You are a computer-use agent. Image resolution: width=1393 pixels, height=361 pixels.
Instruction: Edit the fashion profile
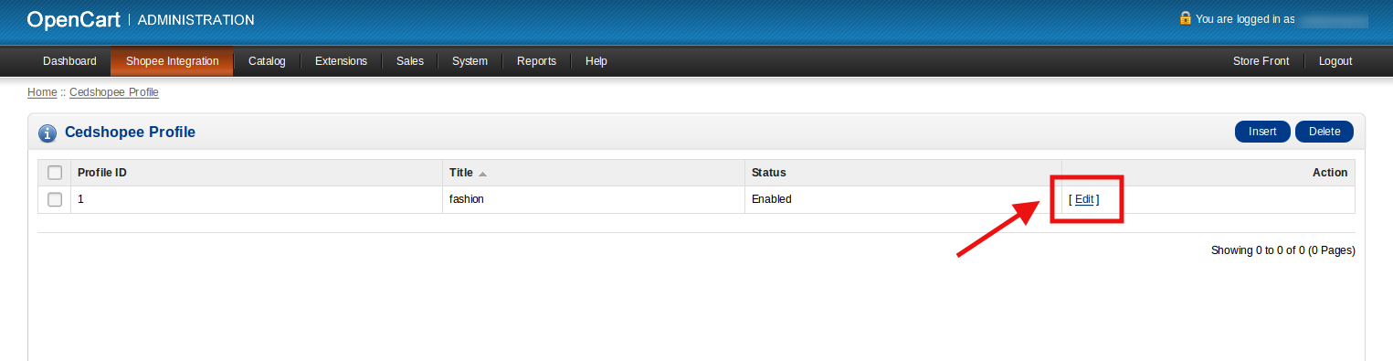1084,199
